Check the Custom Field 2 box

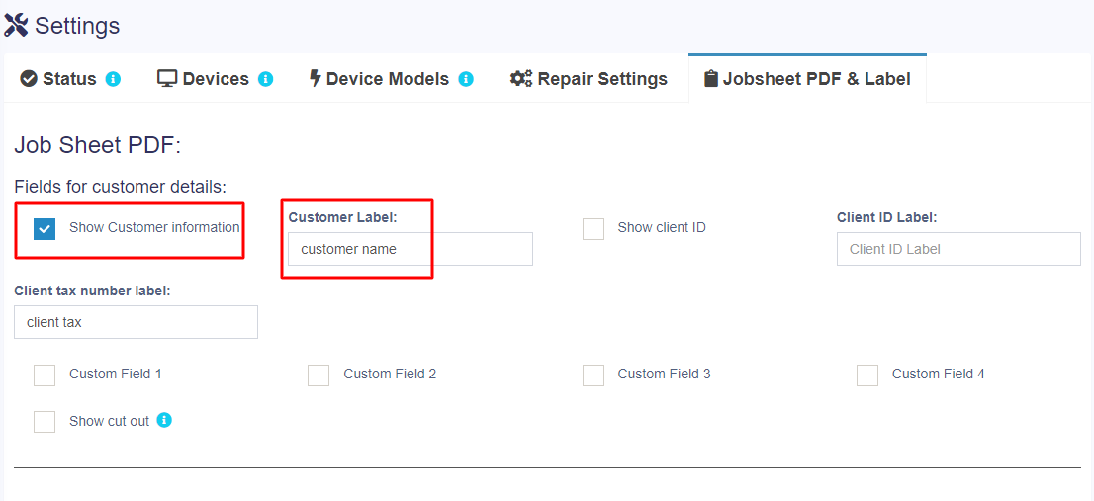coord(319,376)
